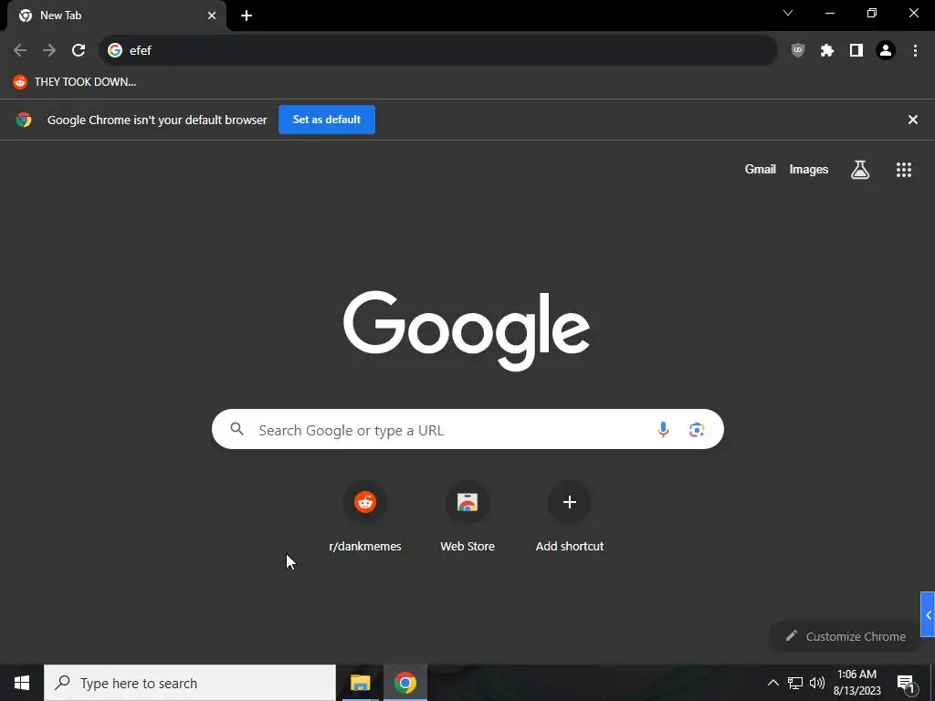Expand the tab search chevron
Viewport: 935px width, 701px height.
[x=788, y=13]
